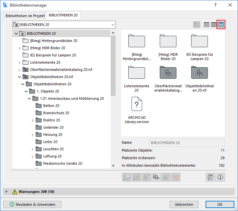This screenshot has height=211, width=238.
Task: Open the [BImg] Hintergrundbil... folder thumbnail
Action: point(137,48)
